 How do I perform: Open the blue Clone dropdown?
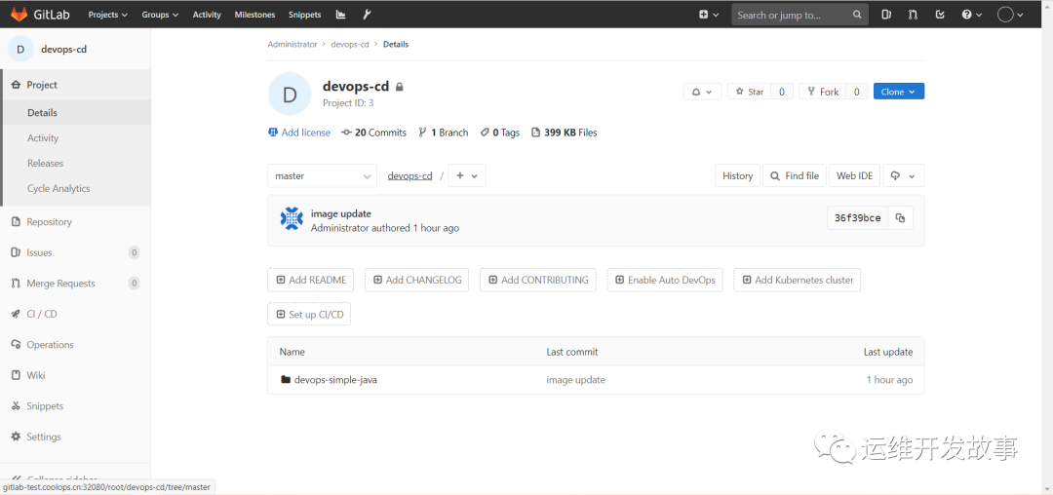(x=899, y=92)
